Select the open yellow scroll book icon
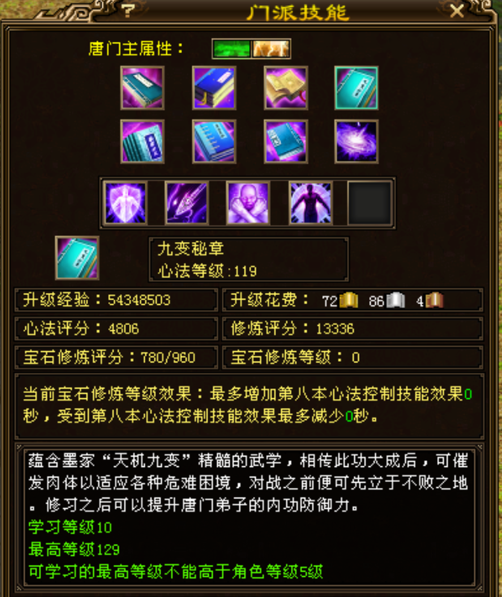502x597 pixels. point(286,88)
